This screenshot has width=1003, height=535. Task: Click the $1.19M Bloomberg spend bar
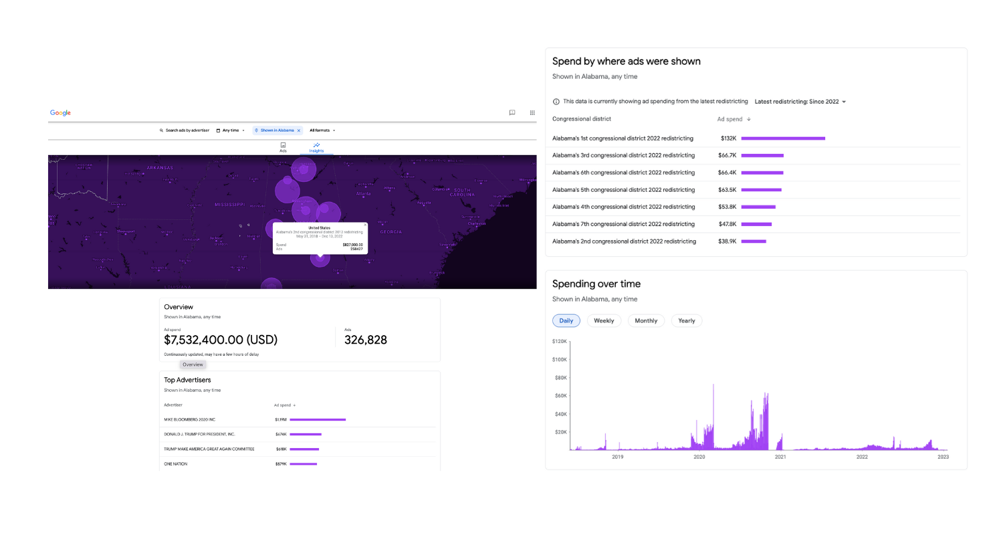point(318,419)
